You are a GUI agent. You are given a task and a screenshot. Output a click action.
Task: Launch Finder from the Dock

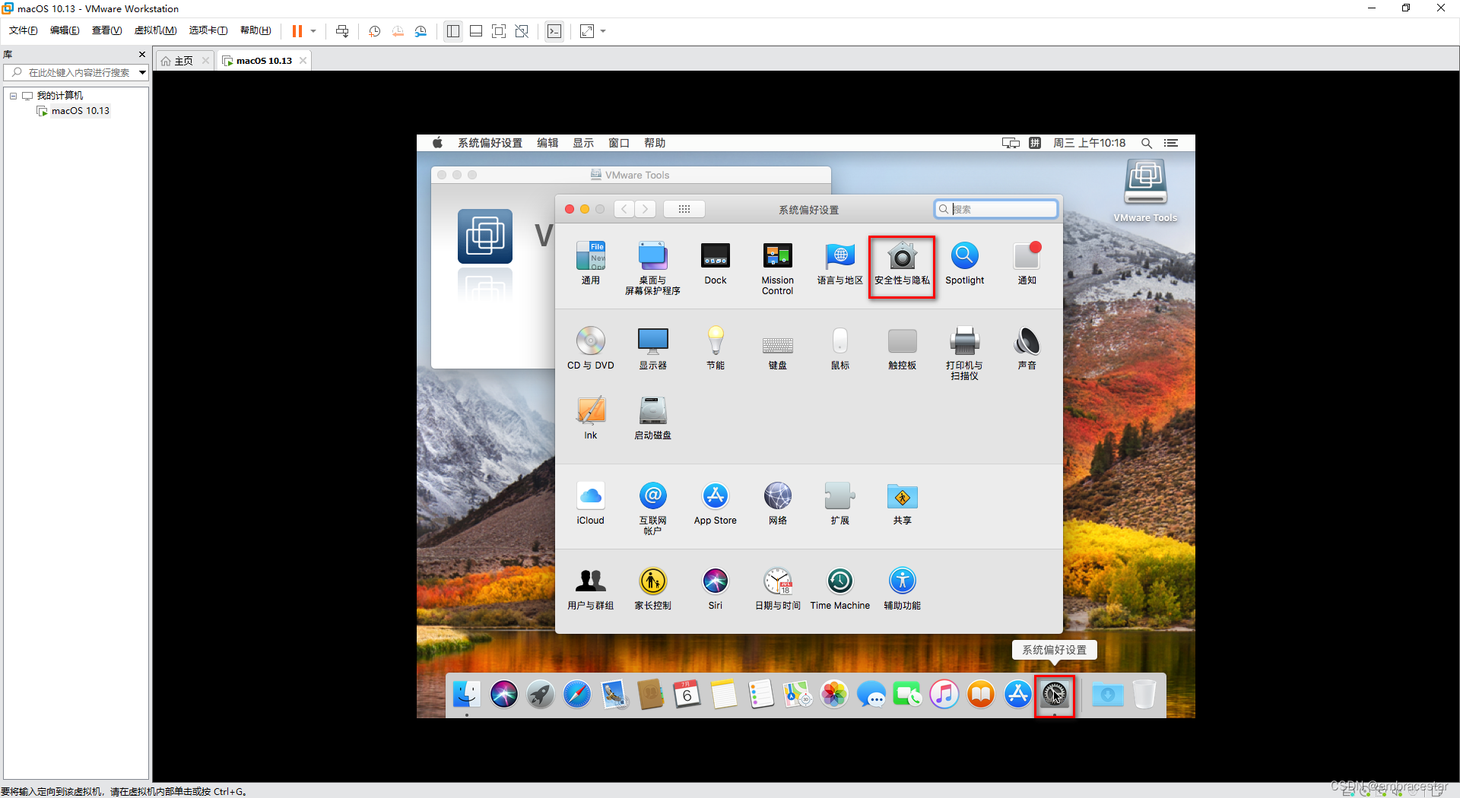coord(467,694)
